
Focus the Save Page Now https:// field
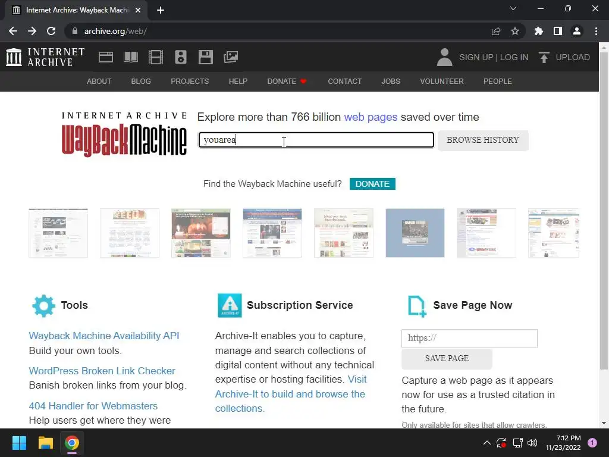pyautogui.click(x=469, y=338)
